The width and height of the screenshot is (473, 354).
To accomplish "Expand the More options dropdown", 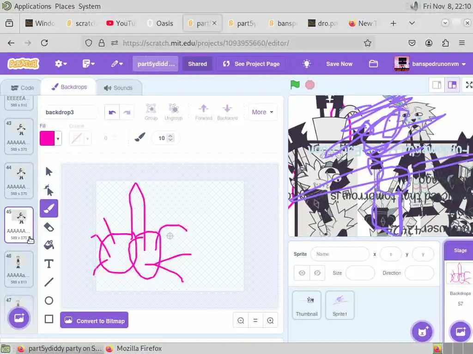I will click(262, 112).
